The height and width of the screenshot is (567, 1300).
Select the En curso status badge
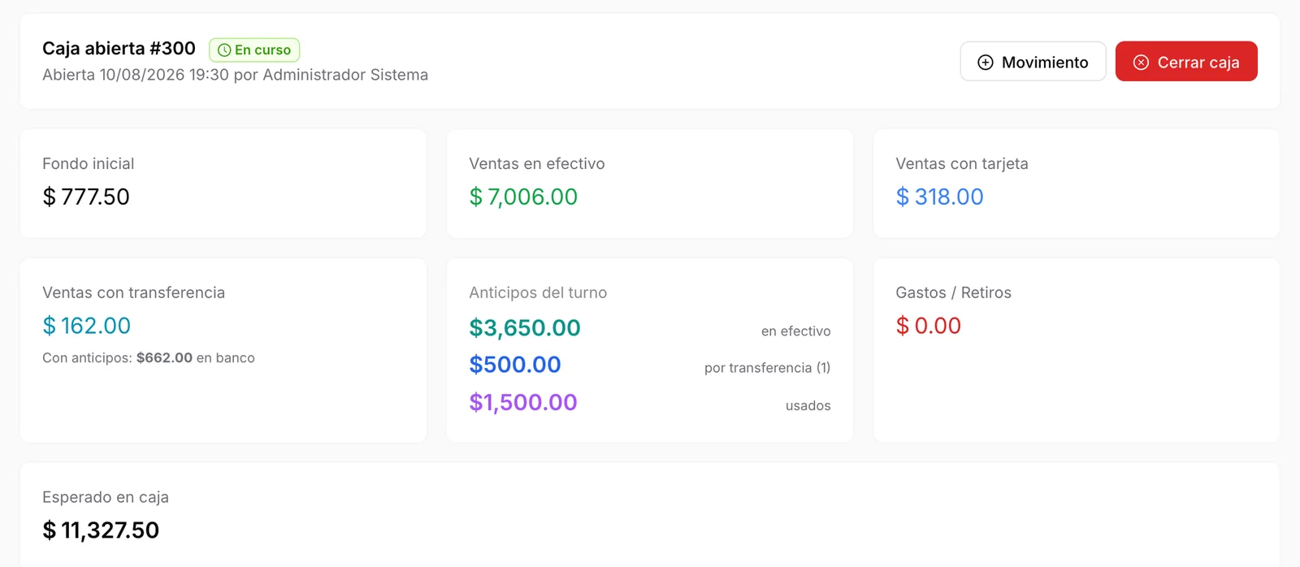click(x=254, y=50)
